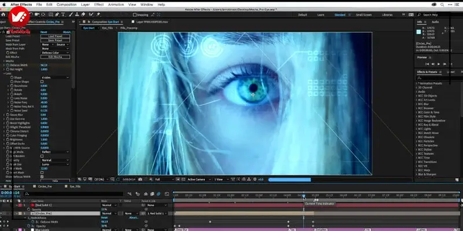Screen dimensions: 463x231
Task: Click the Edit Mocha button
Action: coord(55,57)
